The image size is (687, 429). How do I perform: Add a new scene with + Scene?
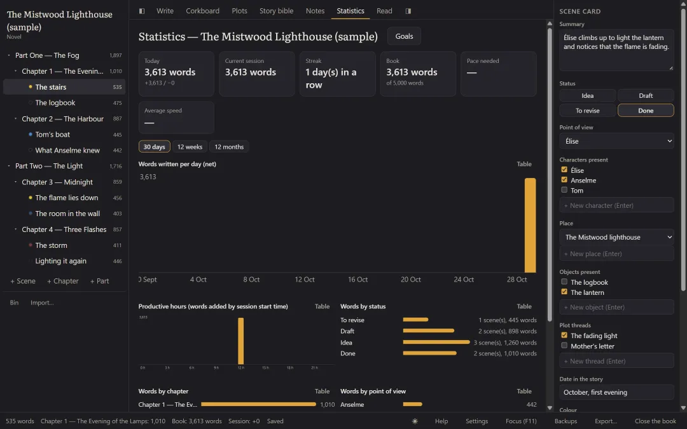[23, 281]
